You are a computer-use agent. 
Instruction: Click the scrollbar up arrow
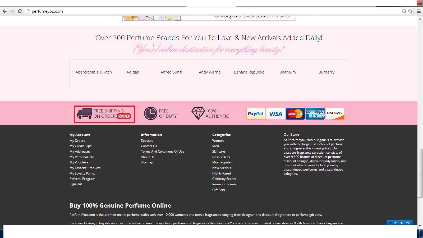420,19
